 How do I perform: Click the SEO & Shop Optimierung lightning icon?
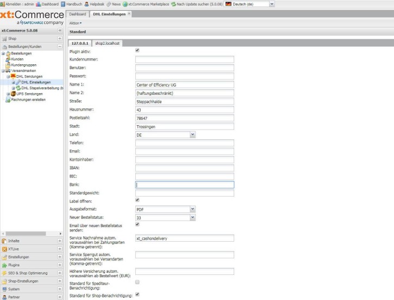pyautogui.click(x=4, y=273)
